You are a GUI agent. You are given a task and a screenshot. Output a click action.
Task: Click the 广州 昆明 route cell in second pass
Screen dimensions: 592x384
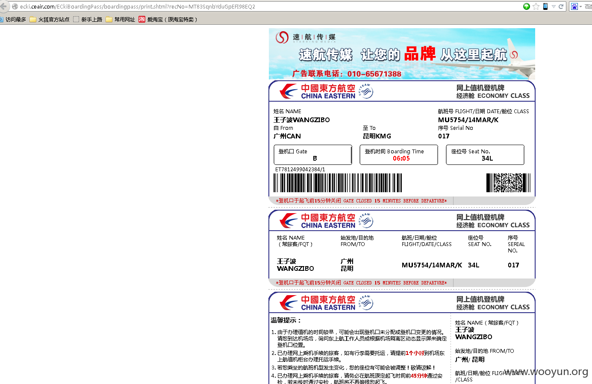tap(347, 265)
